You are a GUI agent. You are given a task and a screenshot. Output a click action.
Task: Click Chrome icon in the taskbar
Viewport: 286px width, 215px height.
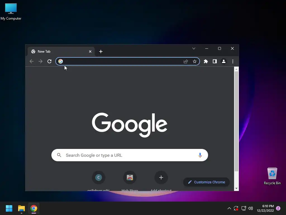34,208
